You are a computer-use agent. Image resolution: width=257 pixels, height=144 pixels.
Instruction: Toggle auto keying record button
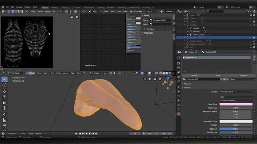76,134
